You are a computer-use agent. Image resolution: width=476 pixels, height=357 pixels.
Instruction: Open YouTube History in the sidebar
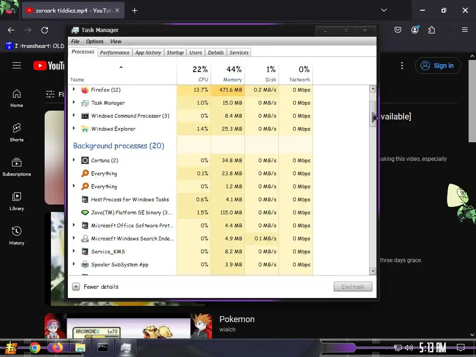[x=17, y=236]
